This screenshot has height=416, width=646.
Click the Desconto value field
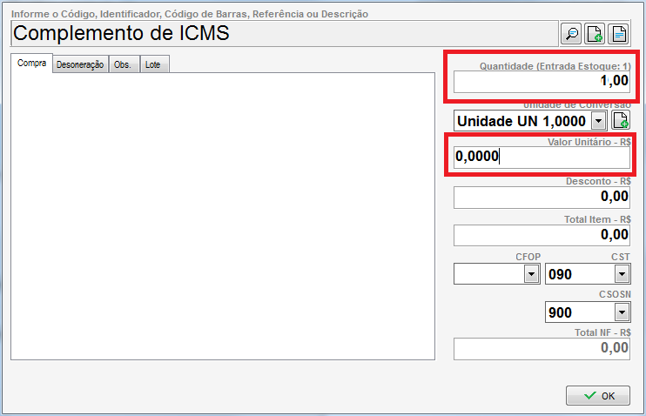[541, 197]
